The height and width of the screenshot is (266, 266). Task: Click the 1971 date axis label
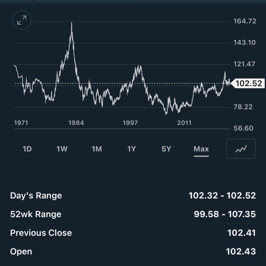(x=21, y=123)
